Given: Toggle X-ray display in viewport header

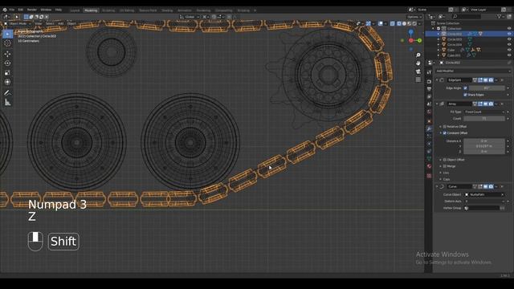Looking at the screenshot, I should pyautogui.click(x=393, y=23).
